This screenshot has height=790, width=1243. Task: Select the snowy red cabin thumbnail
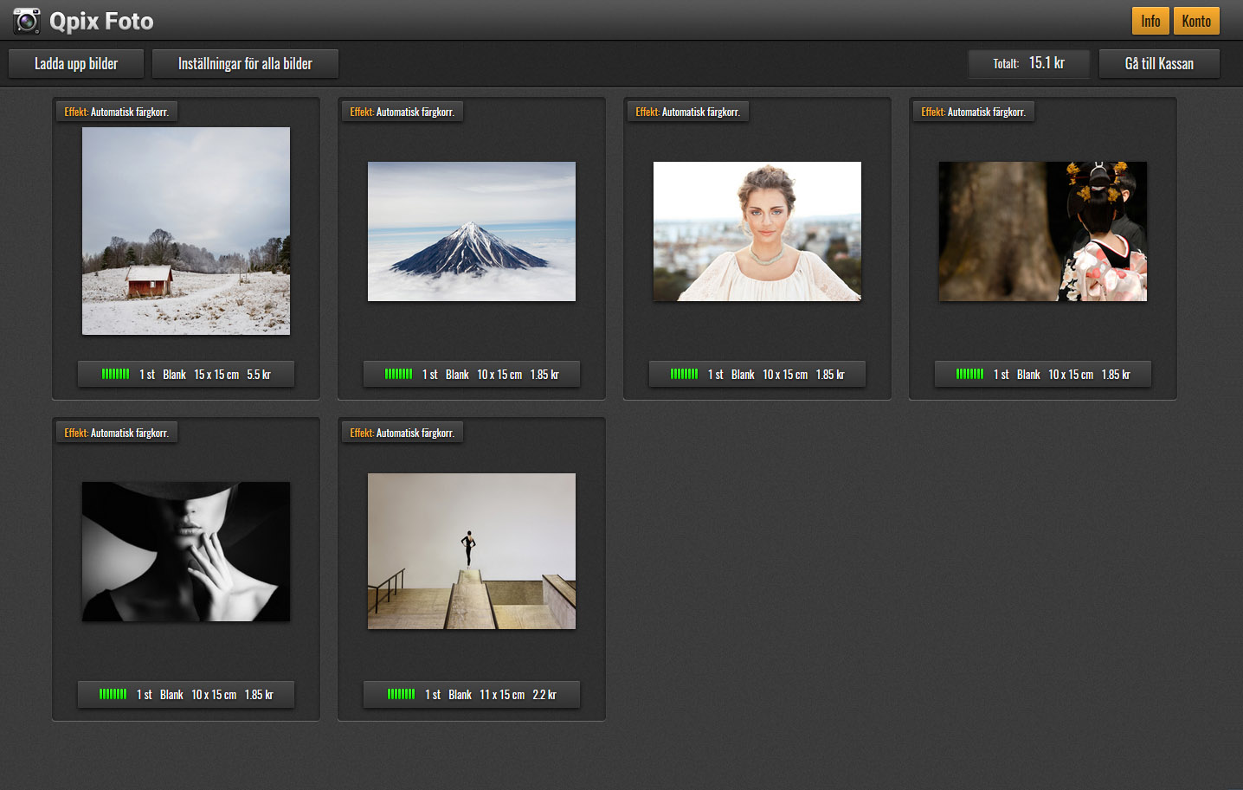tap(186, 231)
